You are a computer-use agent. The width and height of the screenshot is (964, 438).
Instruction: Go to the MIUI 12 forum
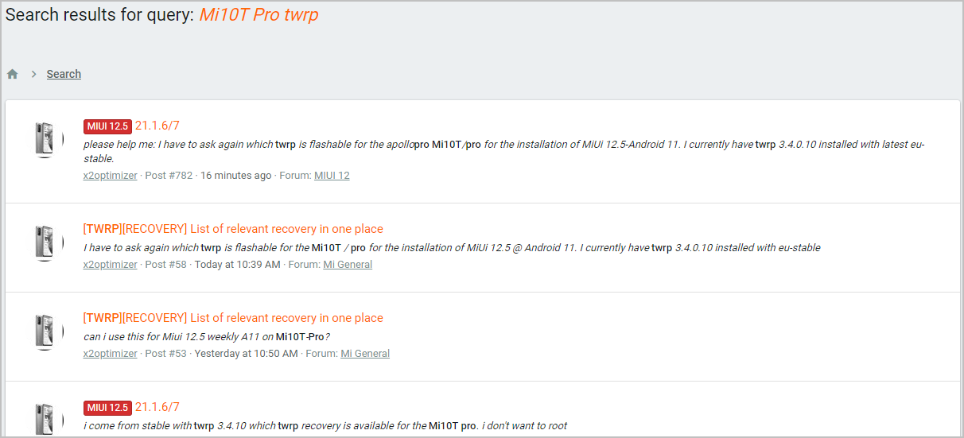pyautogui.click(x=332, y=175)
